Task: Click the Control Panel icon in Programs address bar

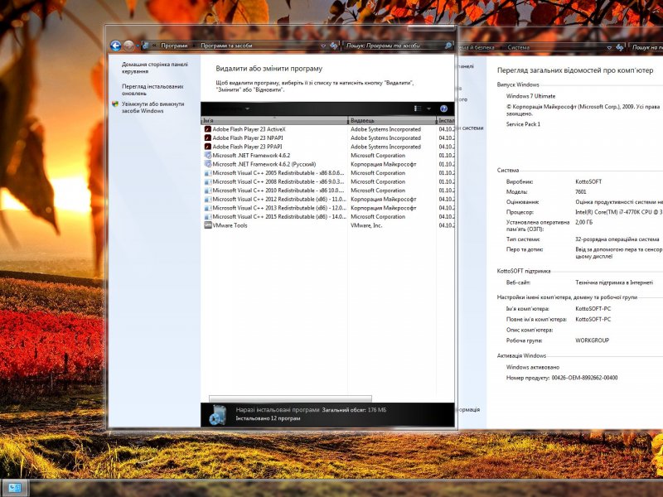Action: click(146, 46)
